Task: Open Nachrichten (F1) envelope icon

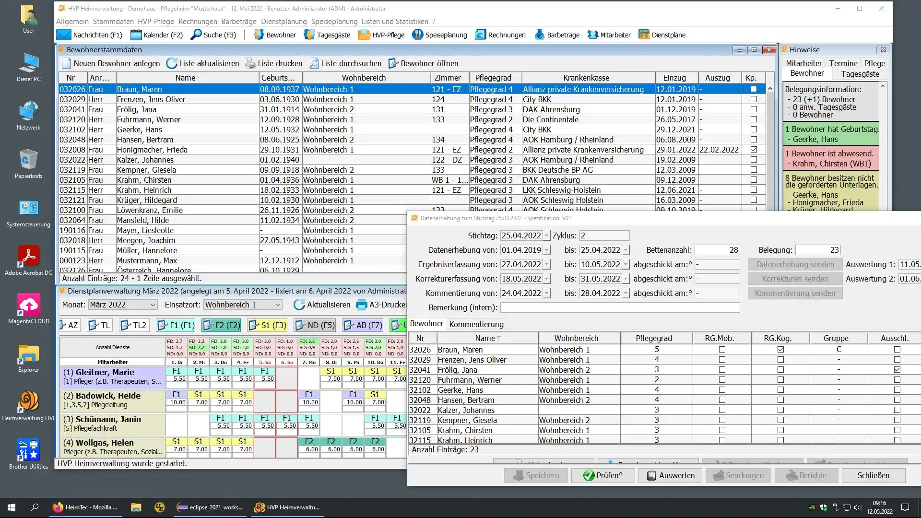Action: click(x=63, y=35)
